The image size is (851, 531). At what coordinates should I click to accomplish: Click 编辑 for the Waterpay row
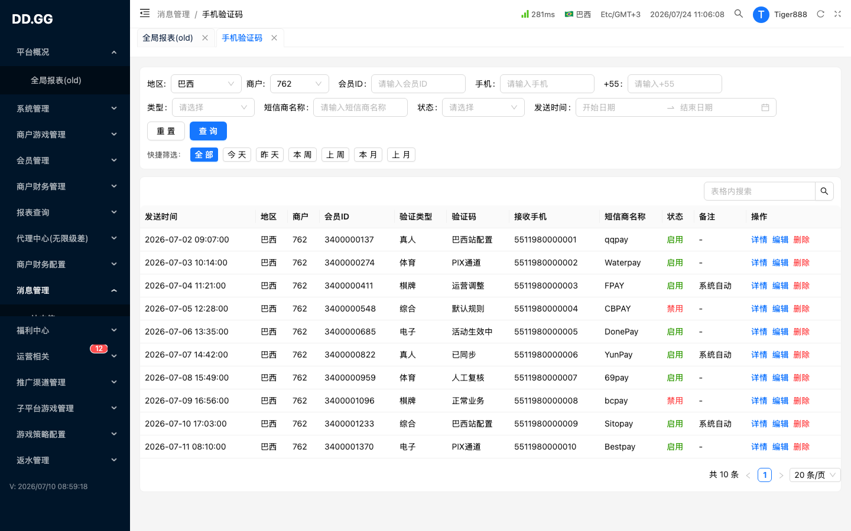[x=781, y=263]
